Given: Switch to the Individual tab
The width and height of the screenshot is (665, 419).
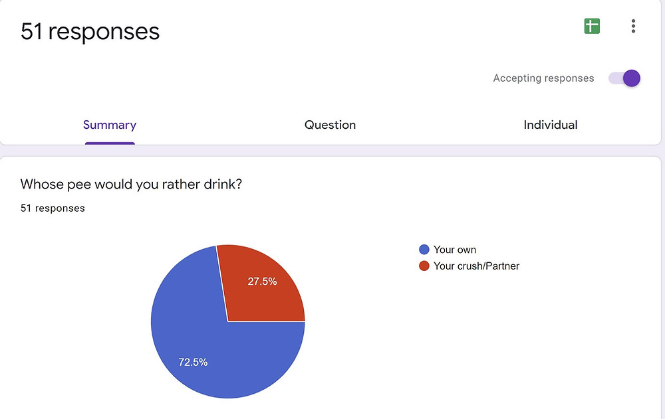Looking at the screenshot, I should [x=551, y=125].
